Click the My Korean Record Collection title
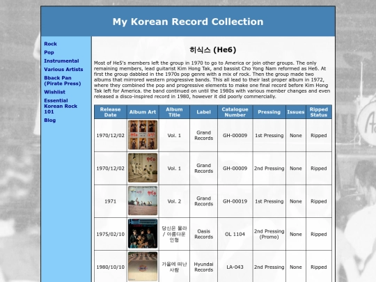 [x=188, y=22]
